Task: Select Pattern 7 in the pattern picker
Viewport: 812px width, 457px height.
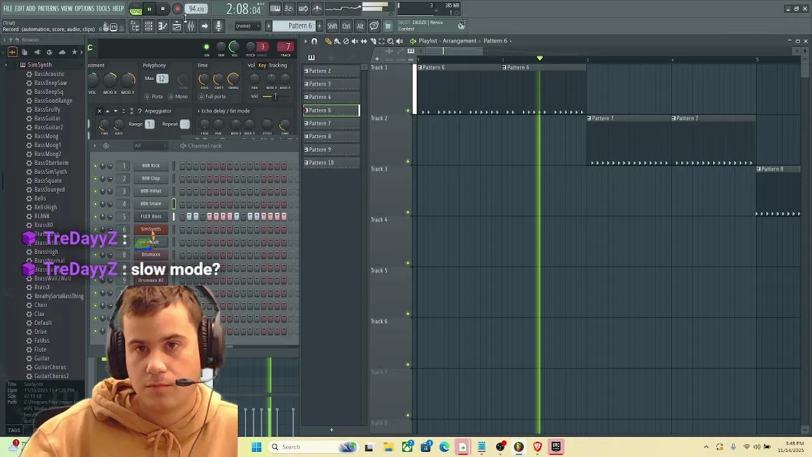Action: pos(331,123)
